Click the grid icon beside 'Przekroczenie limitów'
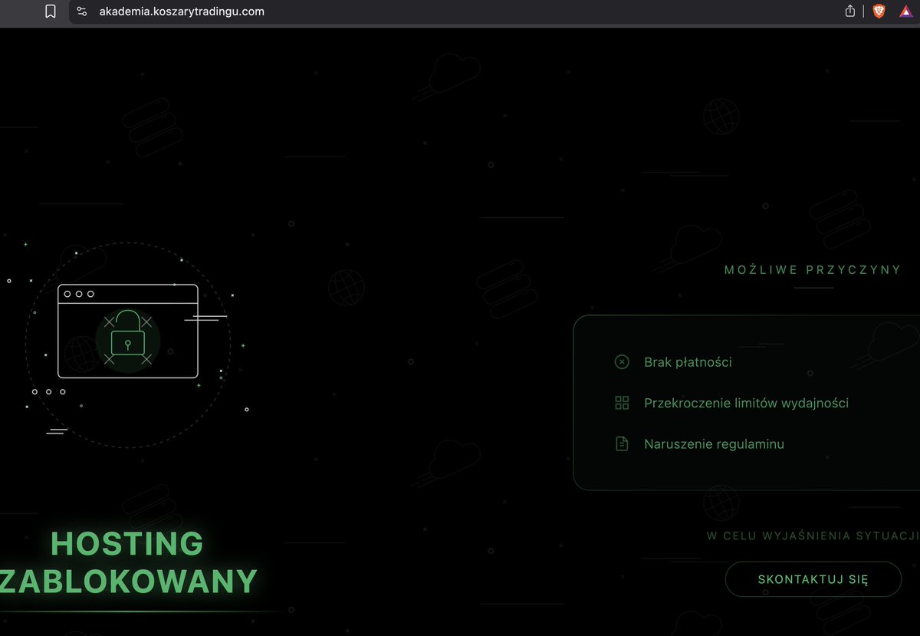Viewport: 920px width, 636px height. point(622,403)
